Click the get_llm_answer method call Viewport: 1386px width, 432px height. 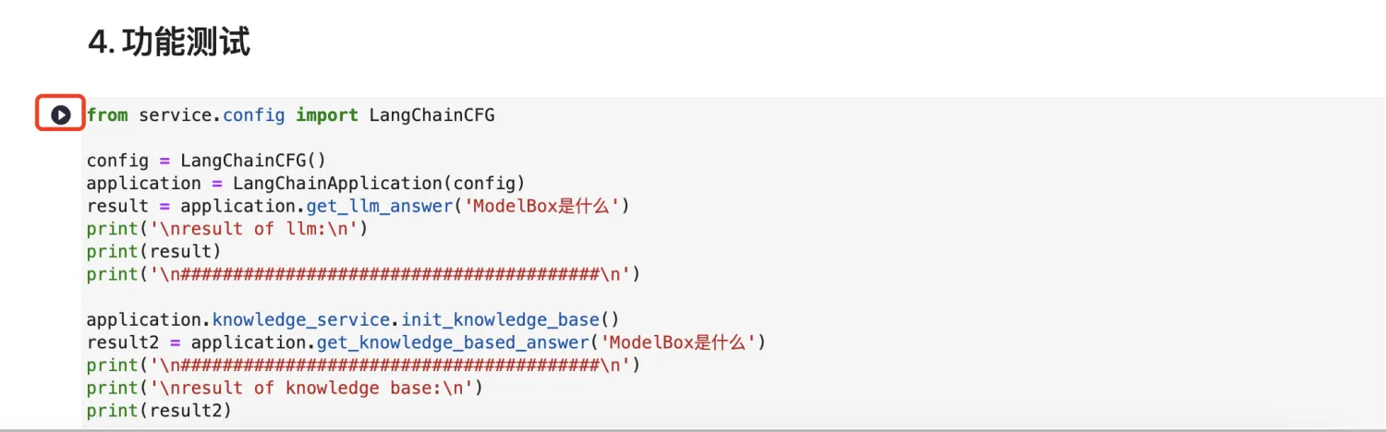[379, 206]
